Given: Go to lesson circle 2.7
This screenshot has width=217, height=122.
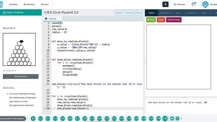Looking at the screenshot, I should 77,119.
